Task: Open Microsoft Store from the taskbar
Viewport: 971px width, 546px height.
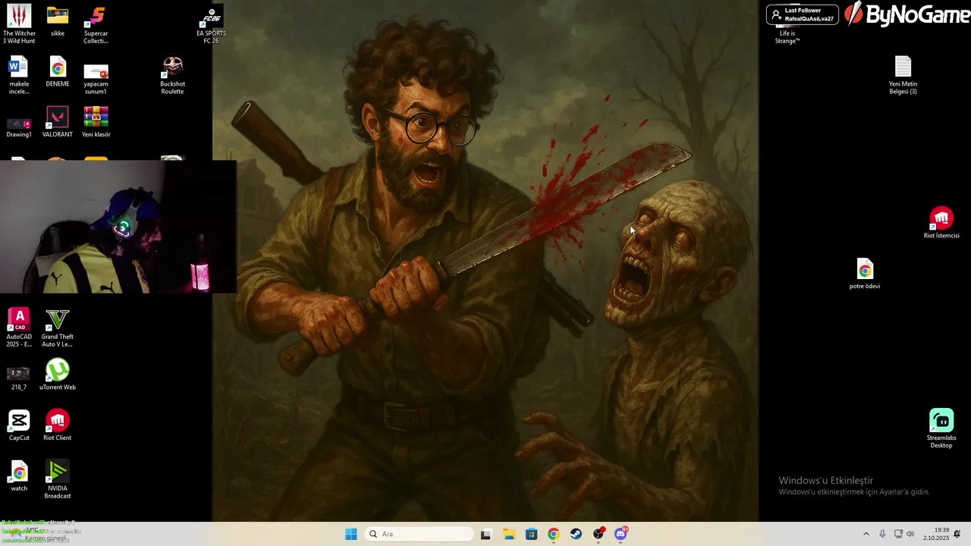Action: (x=531, y=534)
